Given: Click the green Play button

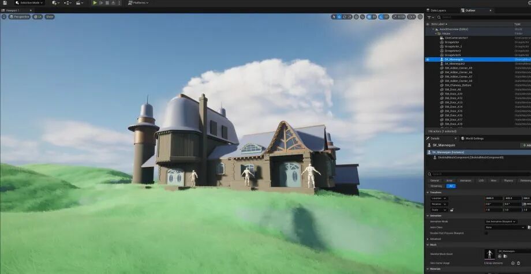Looking at the screenshot, I should click(95, 3).
